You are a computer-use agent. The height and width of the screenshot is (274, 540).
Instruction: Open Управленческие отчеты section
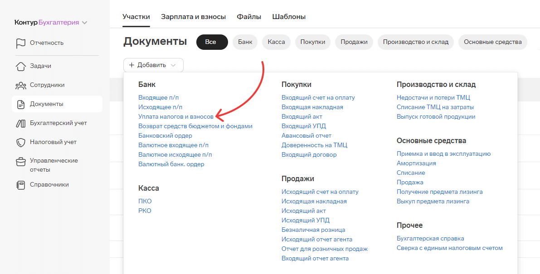(x=54, y=165)
